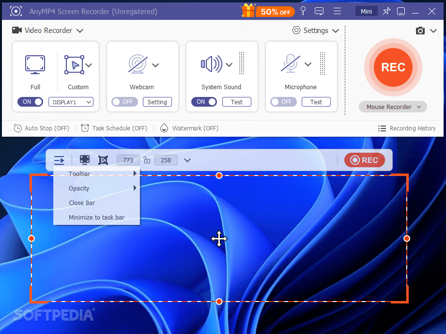Viewport: 446px width, 334px height.
Task: Click the AnyMP4 app logo icon
Action: (x=16, y=11)
